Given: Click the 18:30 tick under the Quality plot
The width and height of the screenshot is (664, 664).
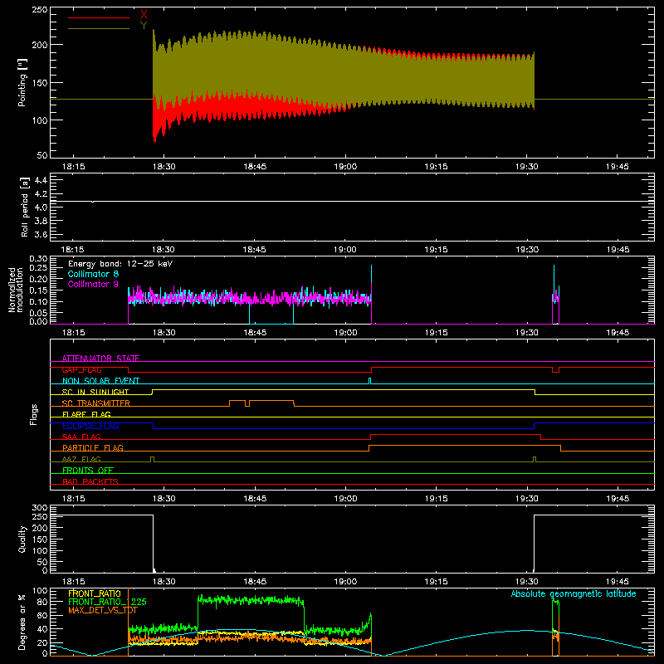Looking at the screenshot, I should pos(164,582).
